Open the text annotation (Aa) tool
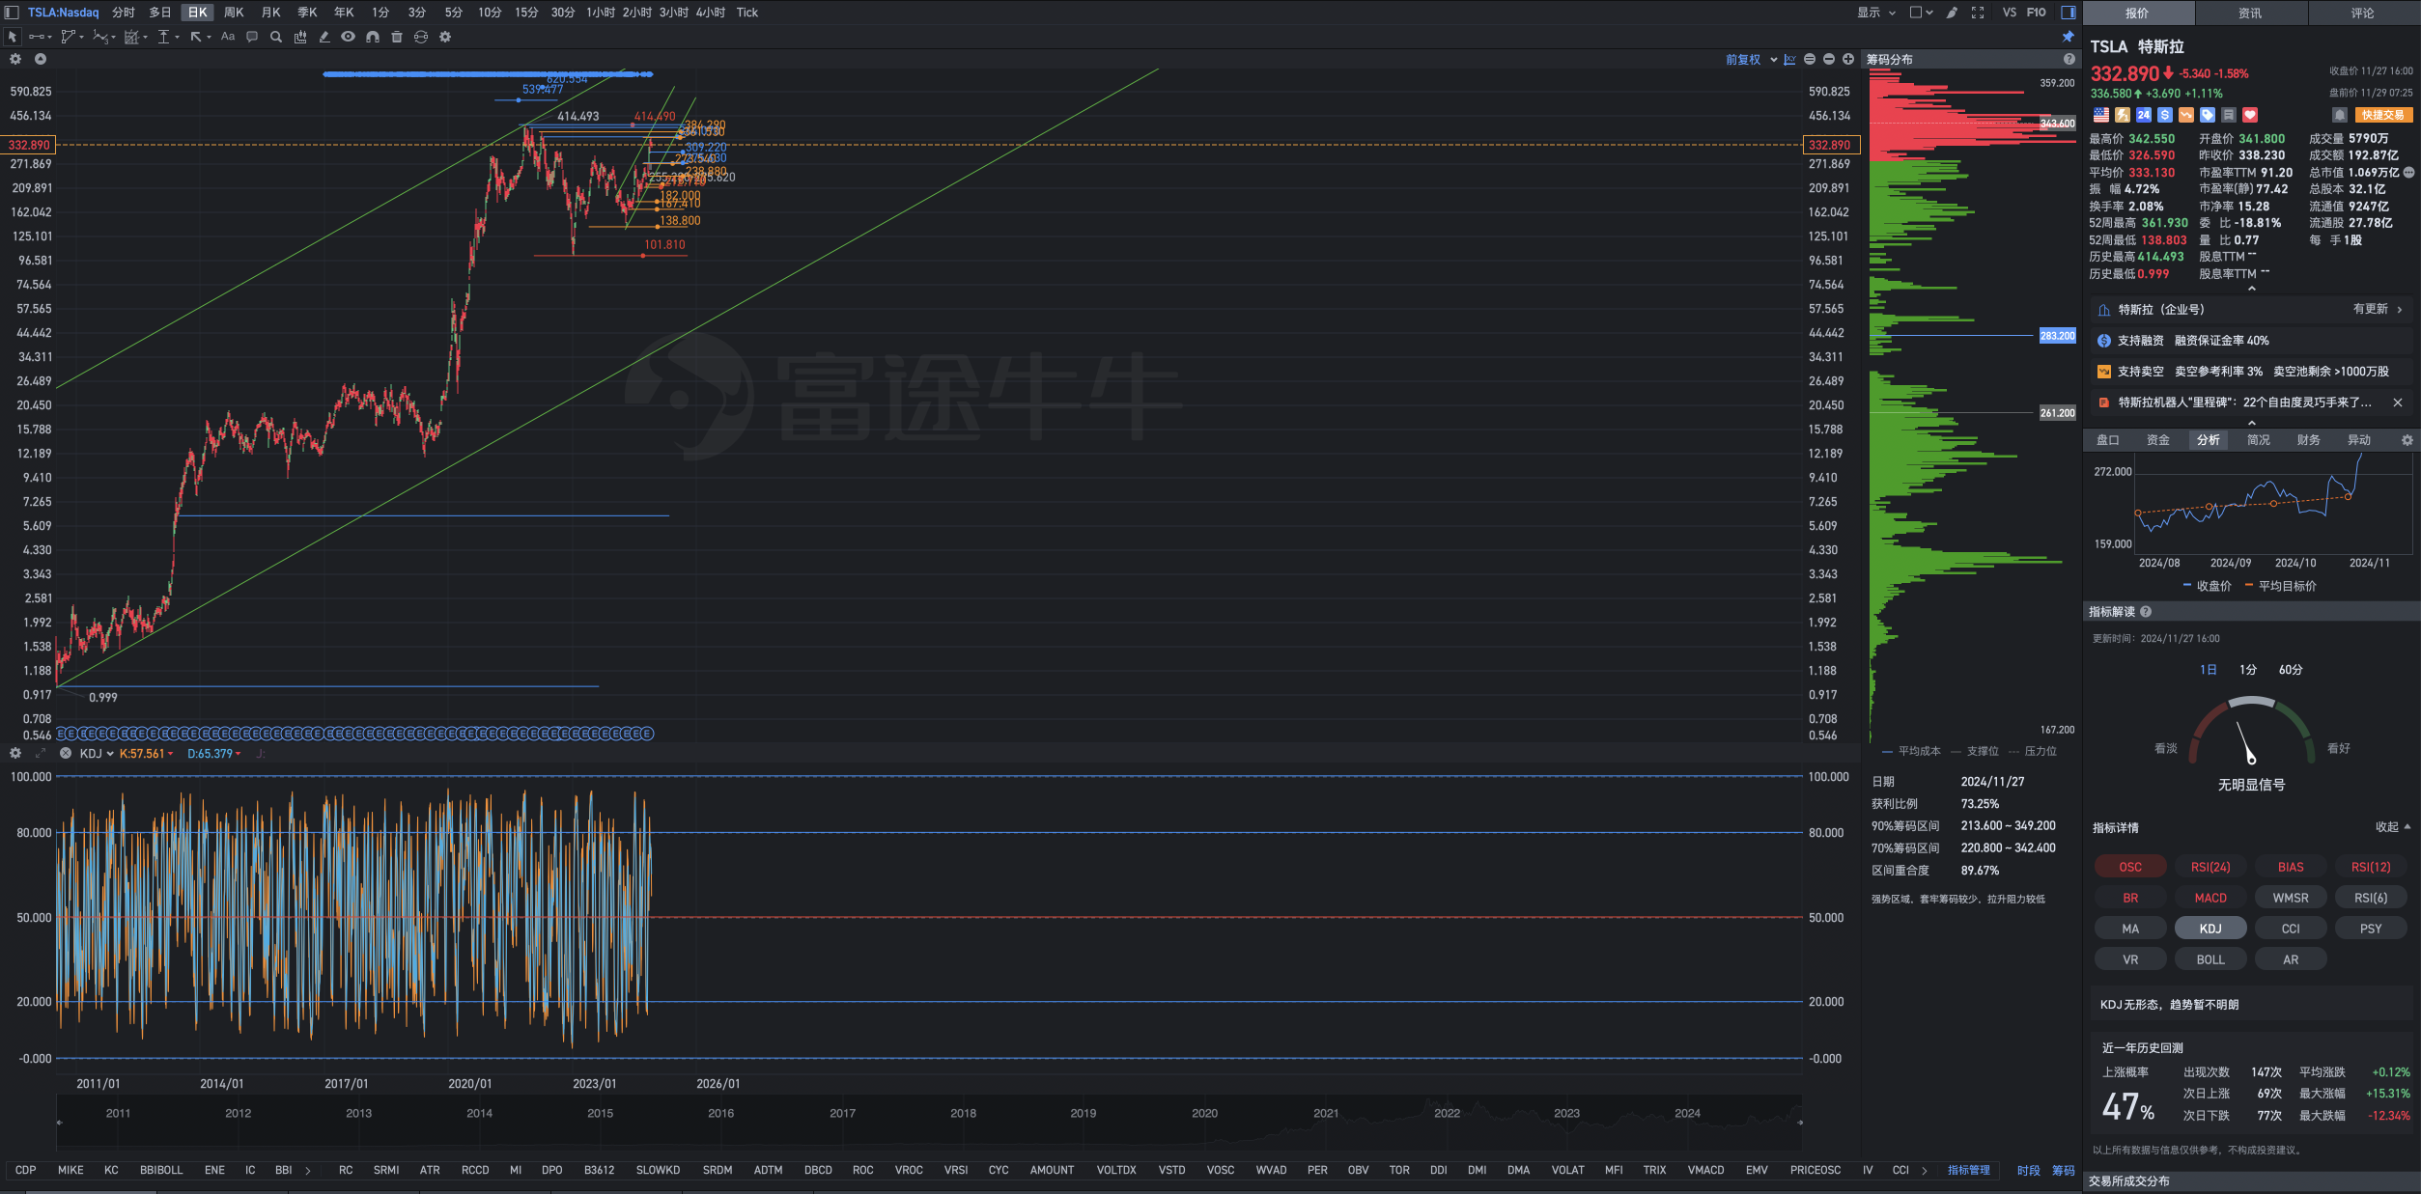The image size is (2421, 1194). 228,37
